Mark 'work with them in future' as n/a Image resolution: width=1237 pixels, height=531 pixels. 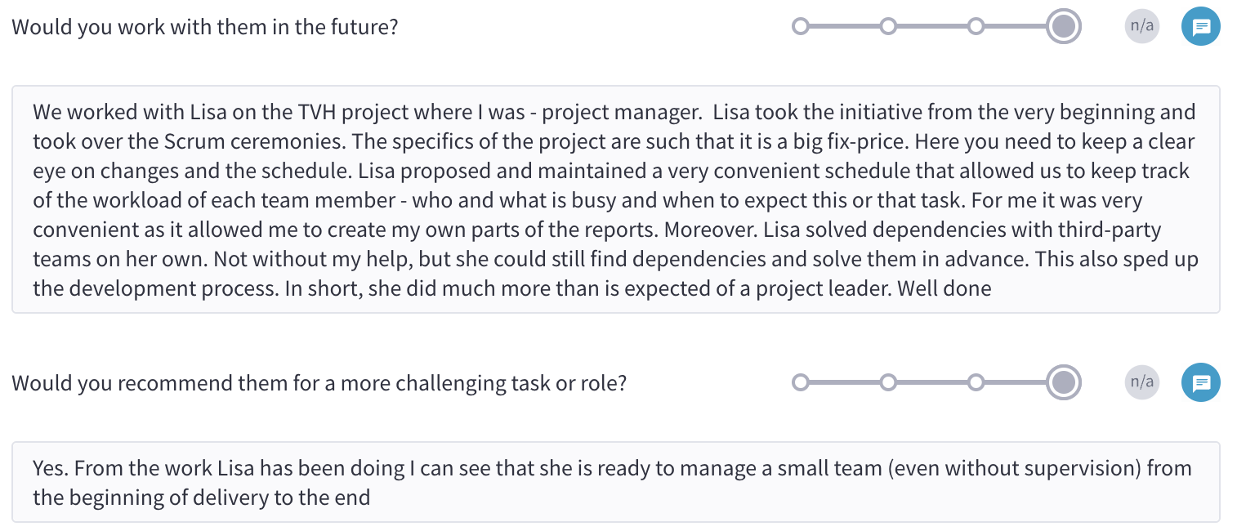coord(1141,27)
